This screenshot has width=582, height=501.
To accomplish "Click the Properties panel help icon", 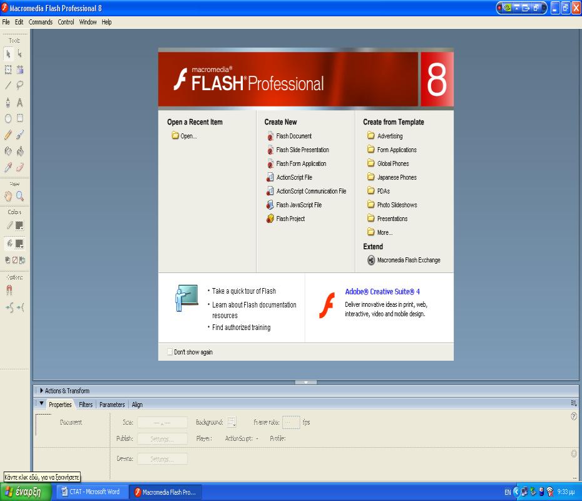I will 574,416.
